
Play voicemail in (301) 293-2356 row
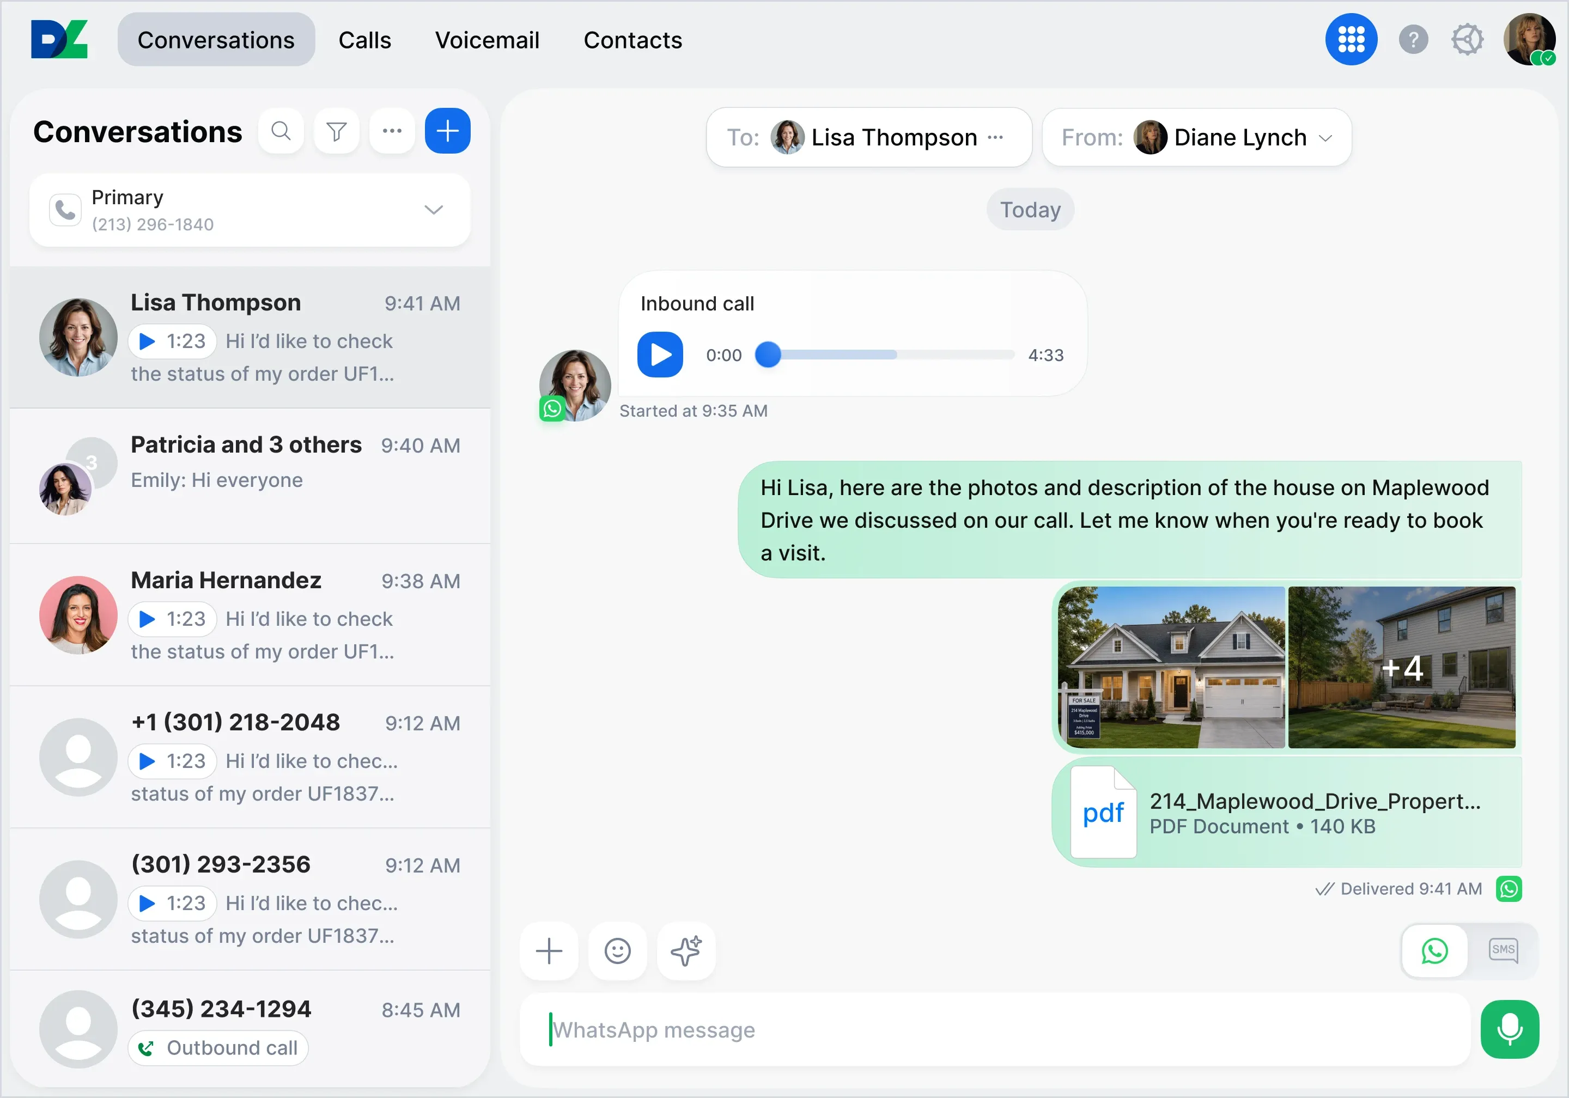coord(172,903)
